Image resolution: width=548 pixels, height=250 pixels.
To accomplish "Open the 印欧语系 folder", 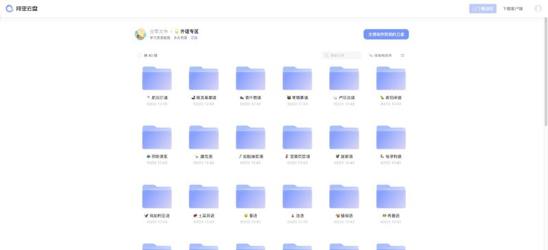I will point(157,138).
